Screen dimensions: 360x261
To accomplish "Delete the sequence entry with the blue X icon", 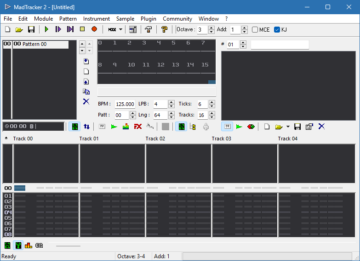I will coord(86,101).
